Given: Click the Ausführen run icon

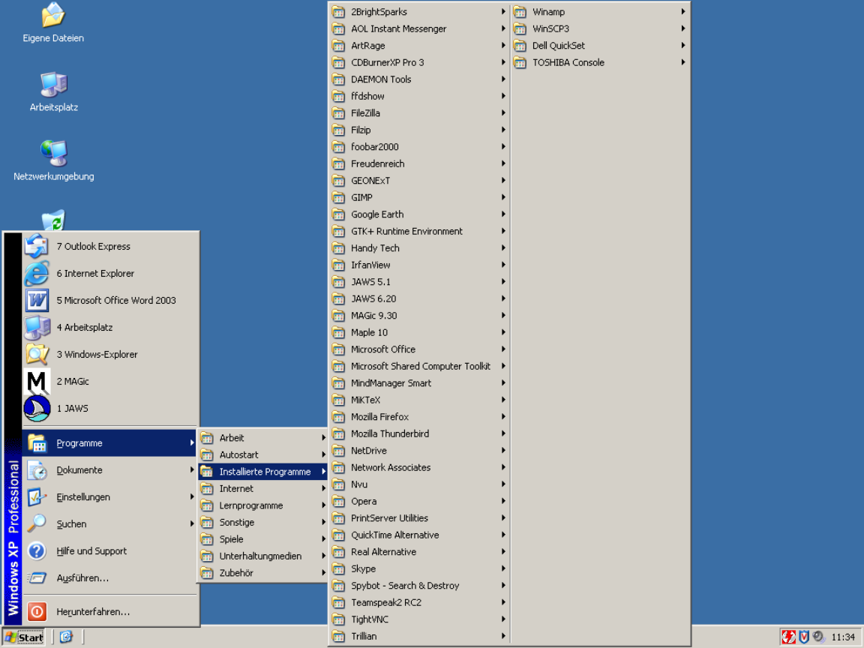Looking at the screenshot, I should [37, 578].
